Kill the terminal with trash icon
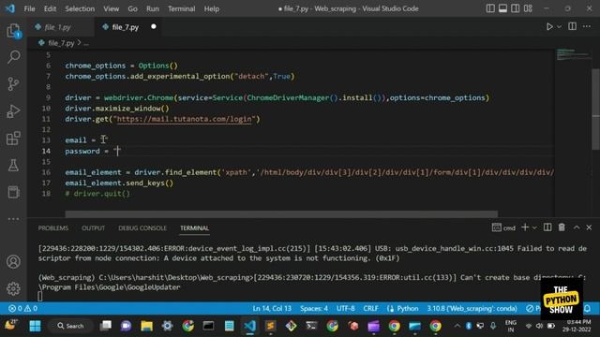This screenshot has height=337, width=600. [x=562, y=227]
